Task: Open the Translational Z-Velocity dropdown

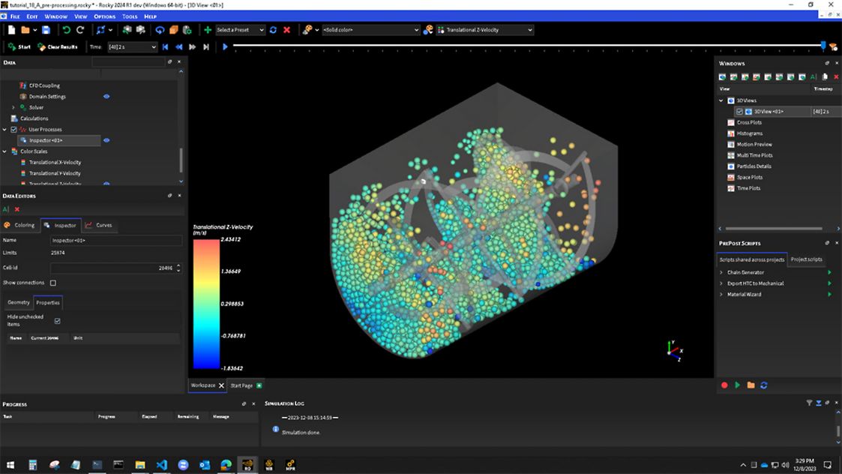Action: (485, 30)
